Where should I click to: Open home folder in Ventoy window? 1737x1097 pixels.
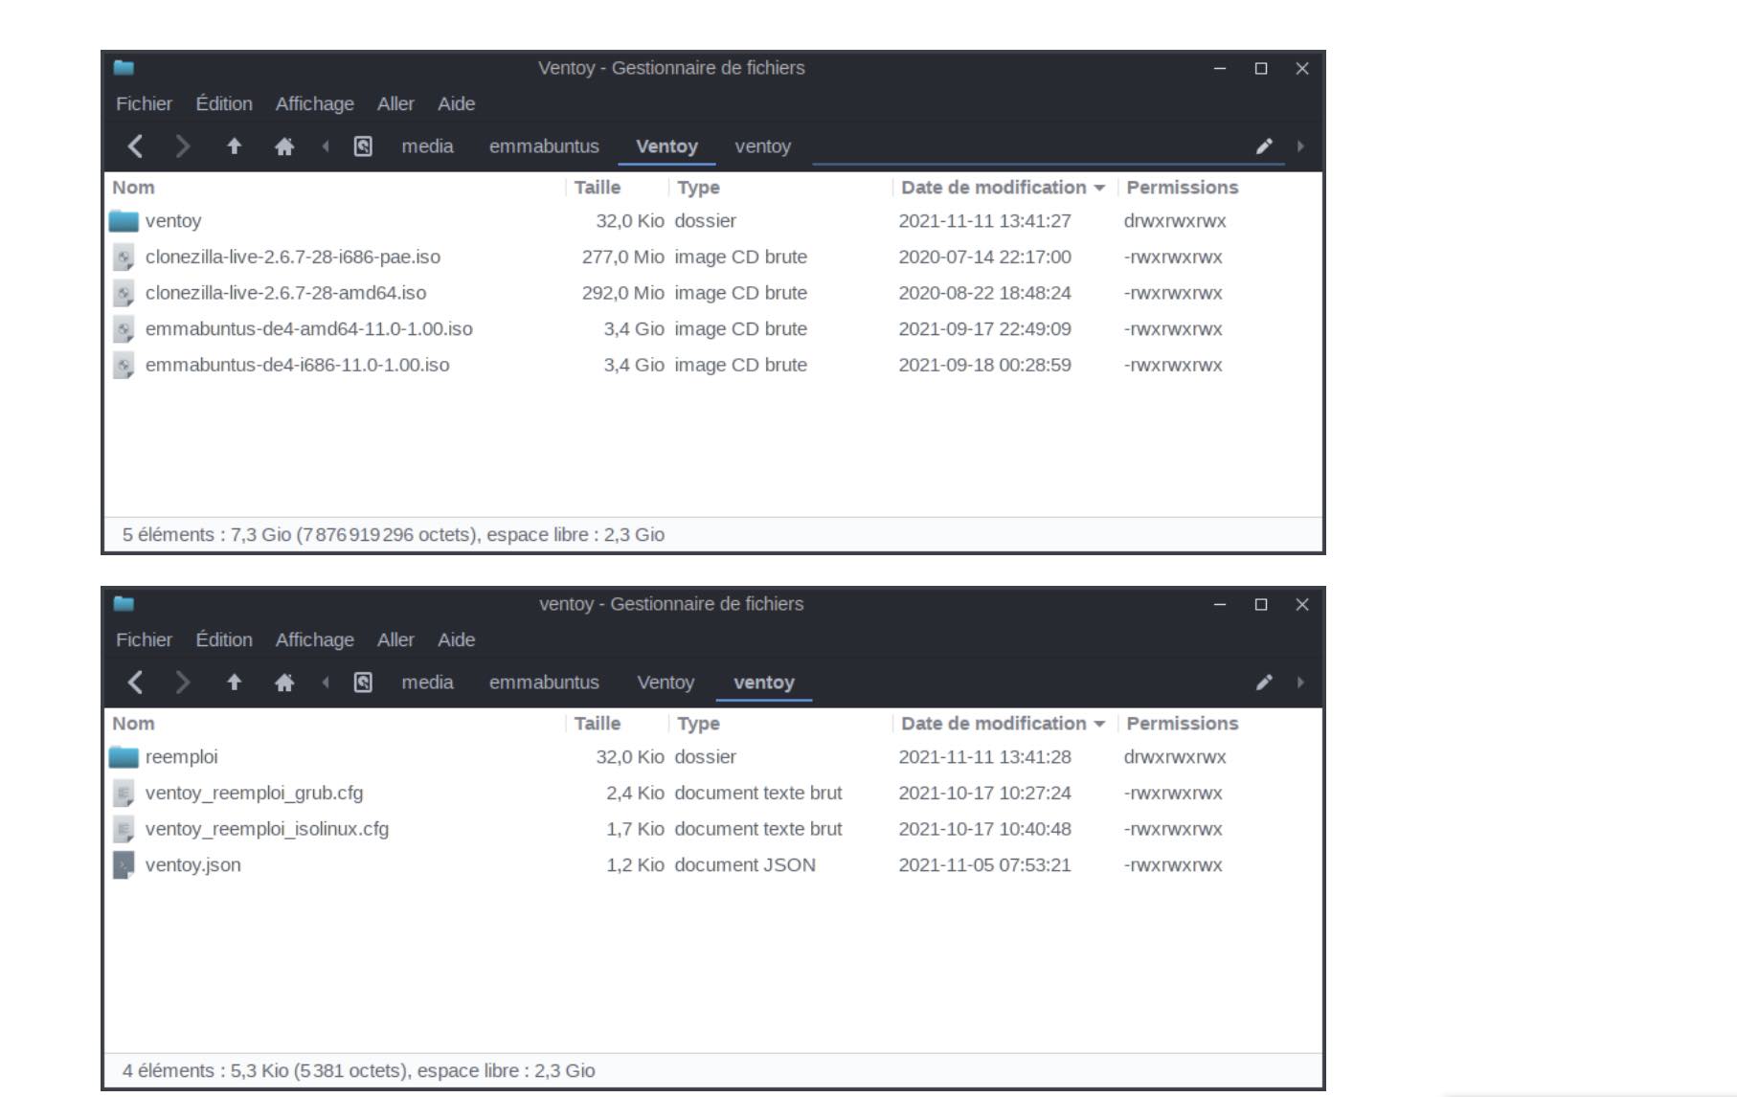[284, 146]
